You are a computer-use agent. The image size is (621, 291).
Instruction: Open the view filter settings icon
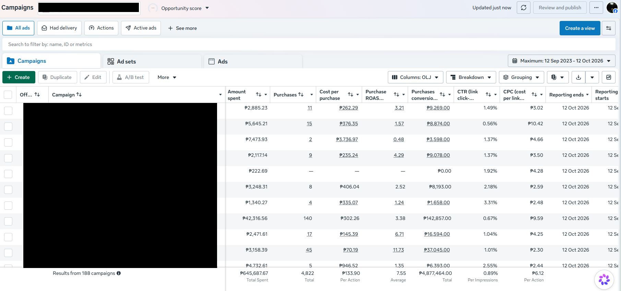pyautogui.click(x=609, y=28)
